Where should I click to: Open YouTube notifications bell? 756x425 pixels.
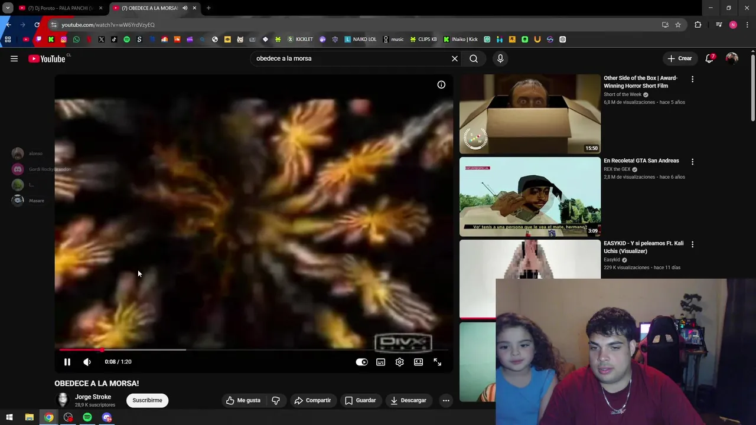(709, 58)
